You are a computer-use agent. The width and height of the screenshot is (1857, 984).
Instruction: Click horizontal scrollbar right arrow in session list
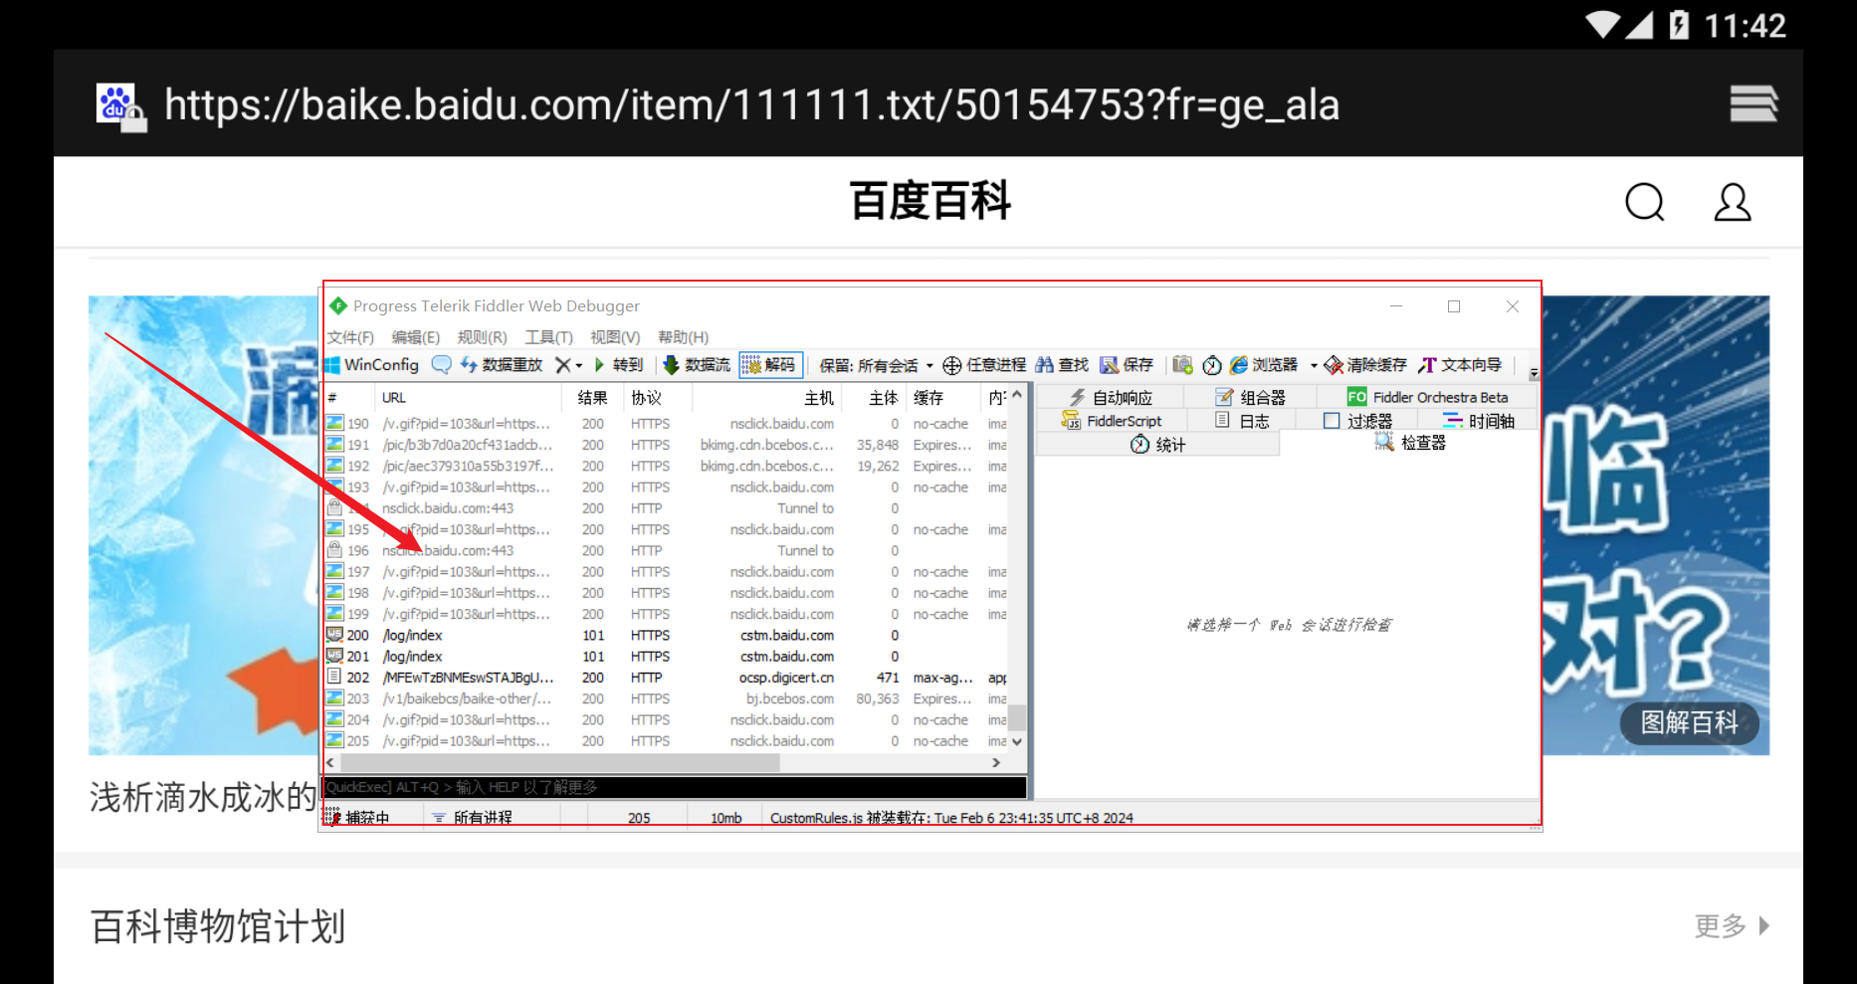996,763
